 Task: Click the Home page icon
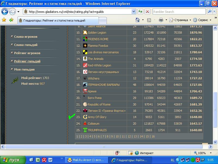pyautogui.click(x=138, y=20)
